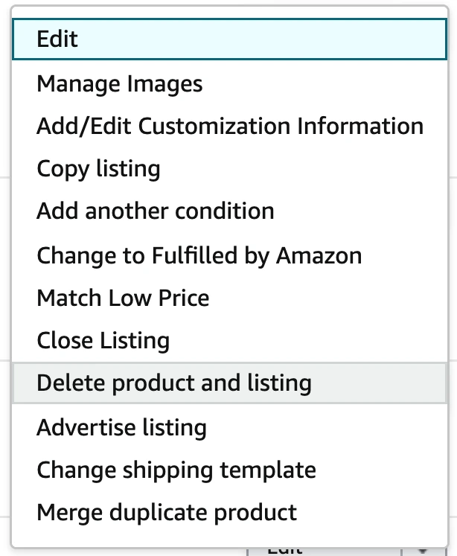The width and height of the screenshot is (457, 556).
Task: Switch this listing to Fulfilled by Amazon
Action: pyautogui.click(x=199, y=255)
